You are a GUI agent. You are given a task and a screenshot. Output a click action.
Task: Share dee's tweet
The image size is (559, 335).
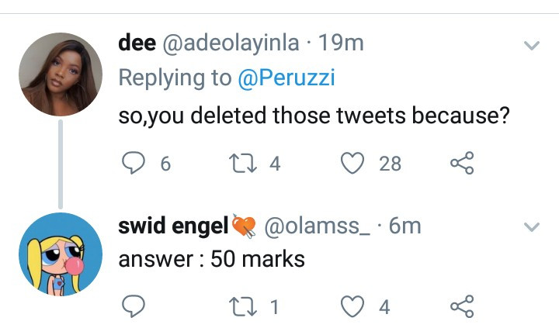462,163
